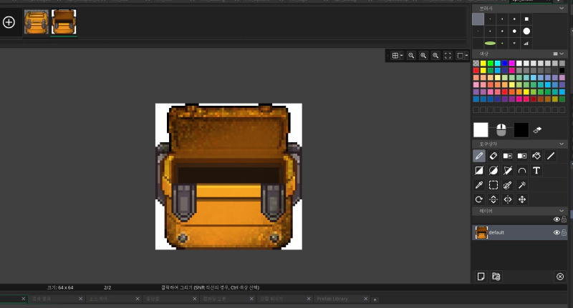The image size is (573, 308).
Task: Hide the default layer with eye icon
Action: (x=557, y=232)
